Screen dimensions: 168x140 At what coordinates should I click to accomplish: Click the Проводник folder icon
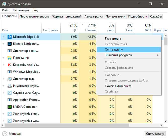pyautogui.click(x=10, y=58)
